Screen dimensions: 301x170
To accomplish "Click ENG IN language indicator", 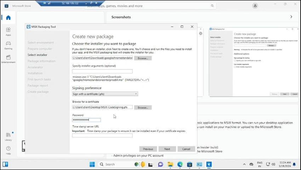I will point(260,164).
